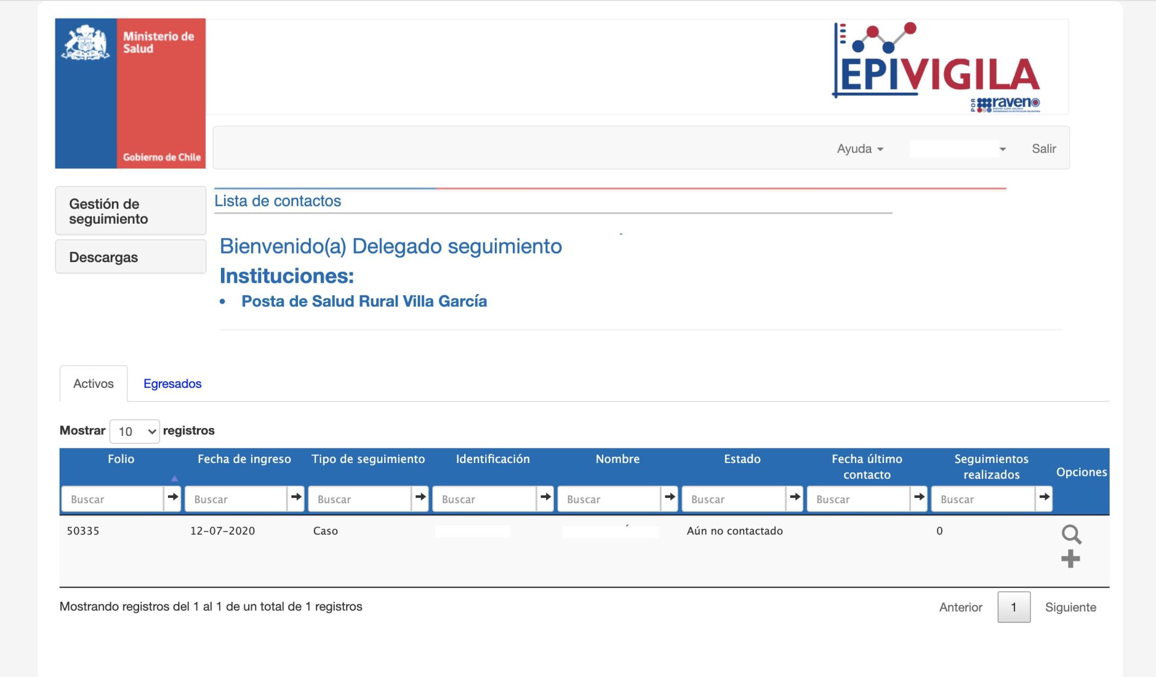Image resolution: width=1156 pixels, height=677 pixels.
Task: Click arrow button beside Nombre search
Action: (x=670, y=497)
